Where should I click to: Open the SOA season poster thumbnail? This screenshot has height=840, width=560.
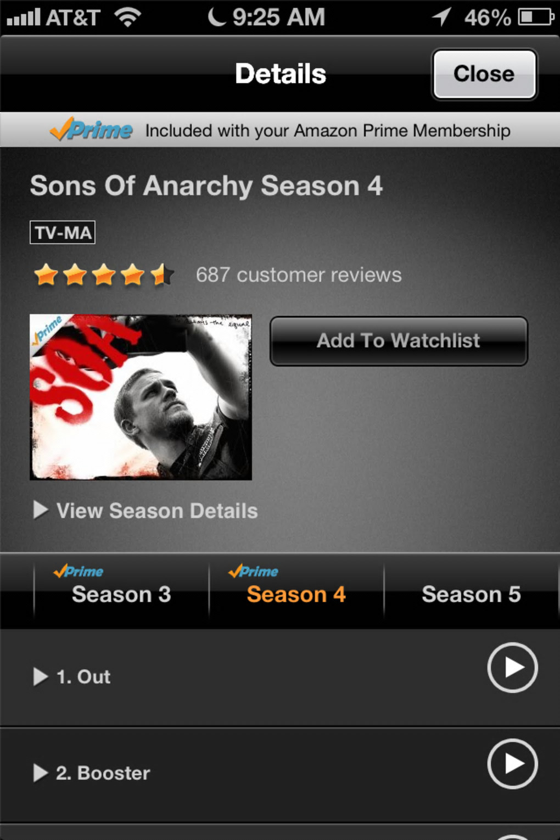141,397
